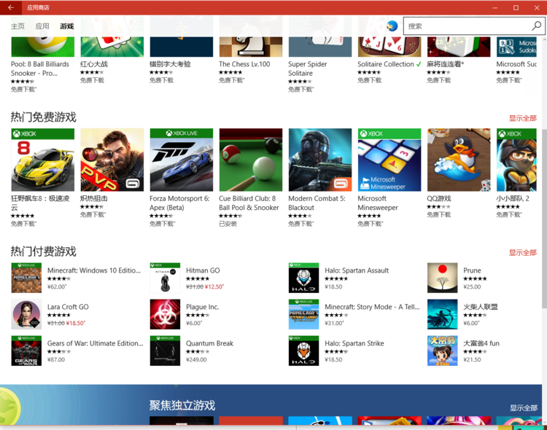Click Gears of War ¥87.00 price

56,359
